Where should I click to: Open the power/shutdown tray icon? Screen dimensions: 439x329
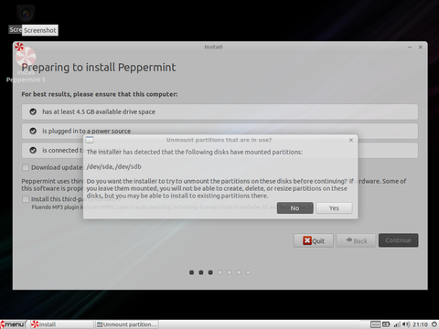pos(434,324)
